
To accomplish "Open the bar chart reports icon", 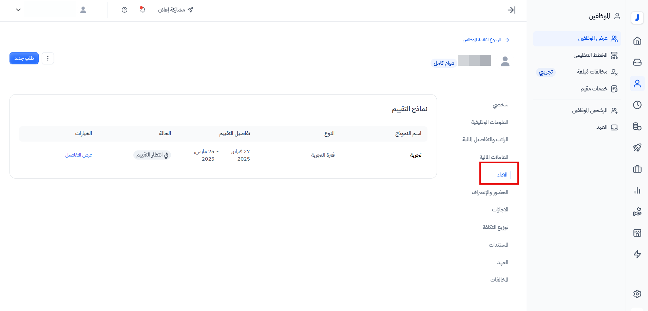I will pyautogui.click(x=637, y=190).
